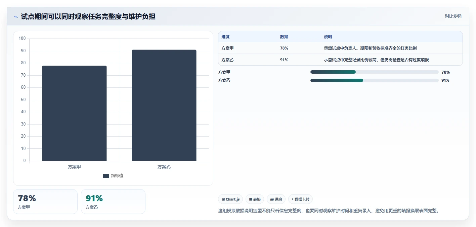Click the 对比矩阵 label in header

point(453,16)
